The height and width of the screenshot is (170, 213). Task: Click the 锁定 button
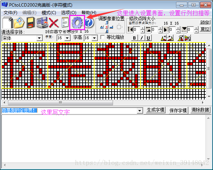pyautogui.click(x=205, y=22)
